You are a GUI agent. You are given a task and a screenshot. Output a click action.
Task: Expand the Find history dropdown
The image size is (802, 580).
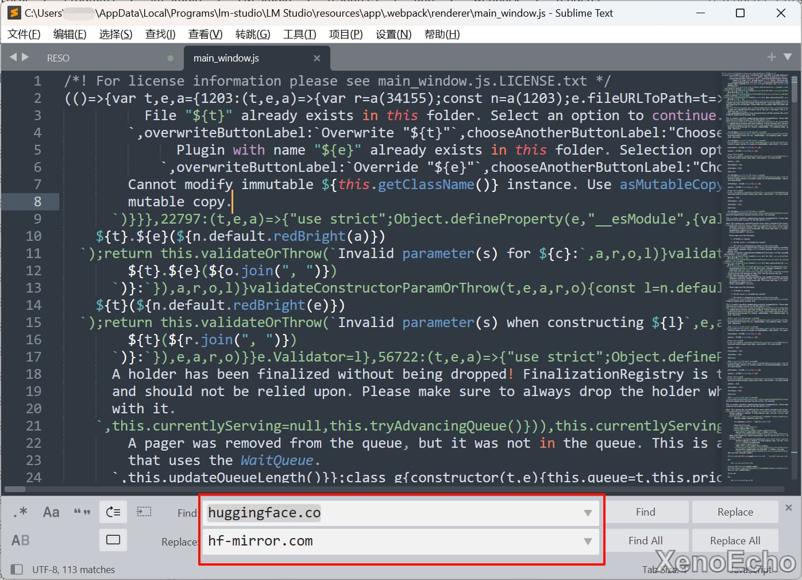[x=588, y=513]
